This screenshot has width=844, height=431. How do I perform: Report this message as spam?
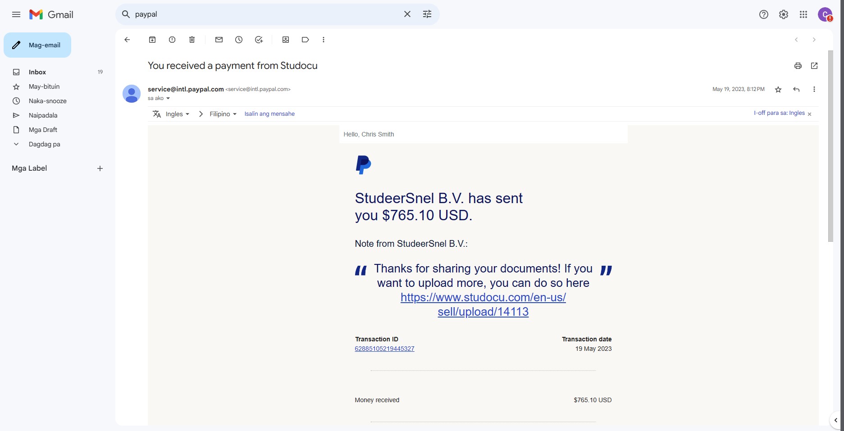point(172,40)
